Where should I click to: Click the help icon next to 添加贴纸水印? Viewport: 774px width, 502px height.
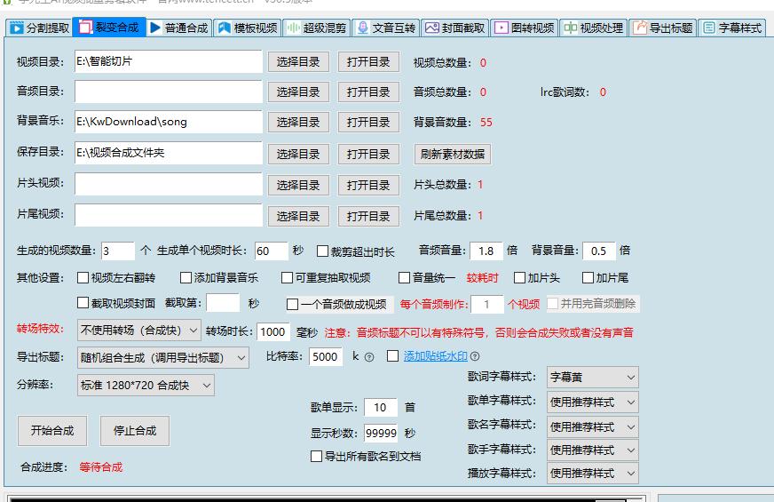[x=475, y=357]
